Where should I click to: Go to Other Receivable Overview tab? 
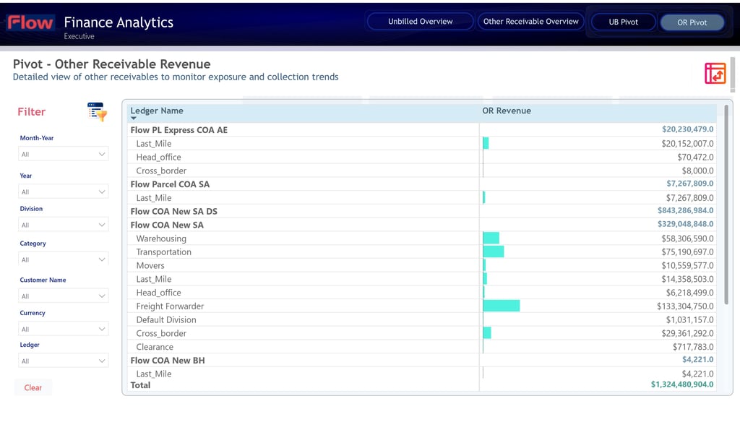[530, 21]
